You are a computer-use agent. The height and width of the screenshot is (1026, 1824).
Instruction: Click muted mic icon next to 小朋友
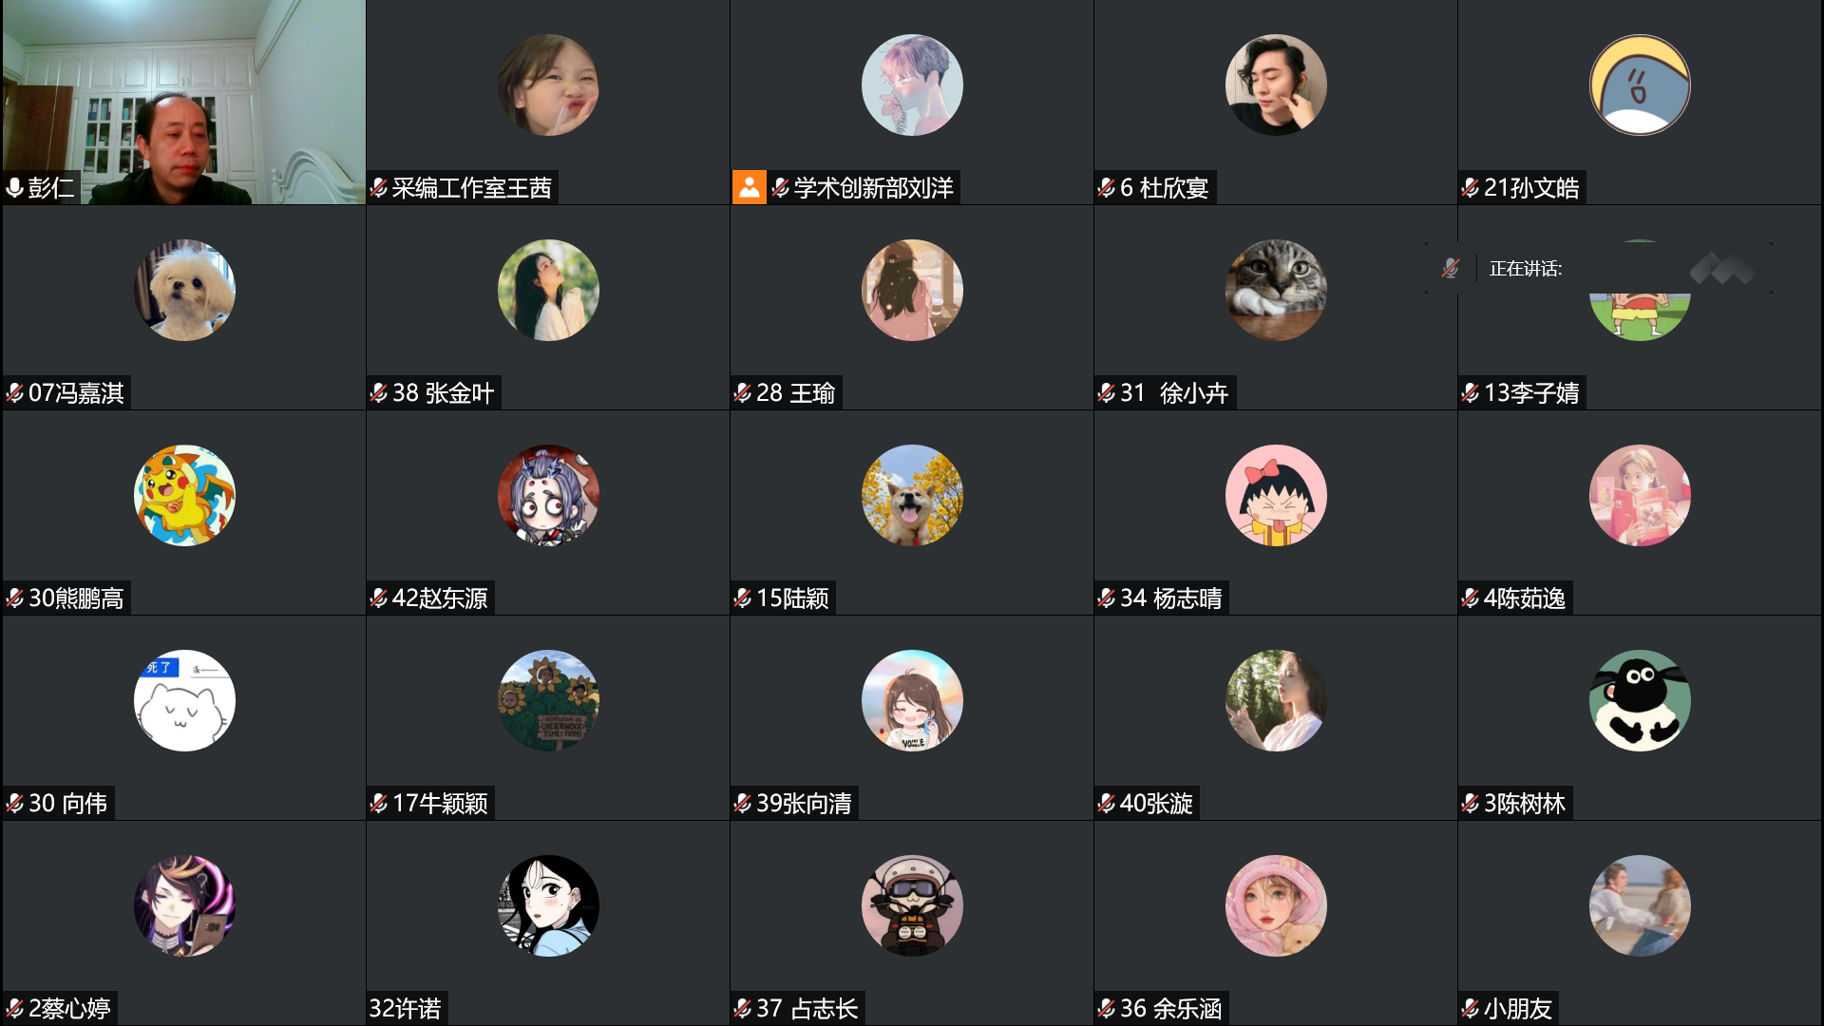click(x=1471, y=1008)
